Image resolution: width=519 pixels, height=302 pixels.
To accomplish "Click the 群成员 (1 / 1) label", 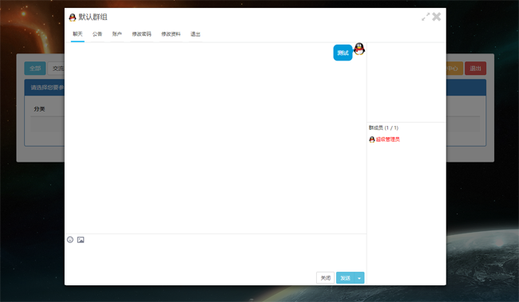I will pos(383,127).
